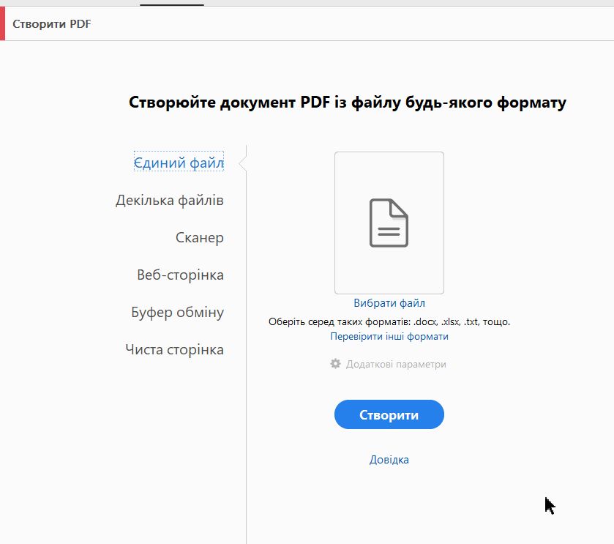Open the "Вибрати файл" link

pyautogui.click(x=389, y=303)
